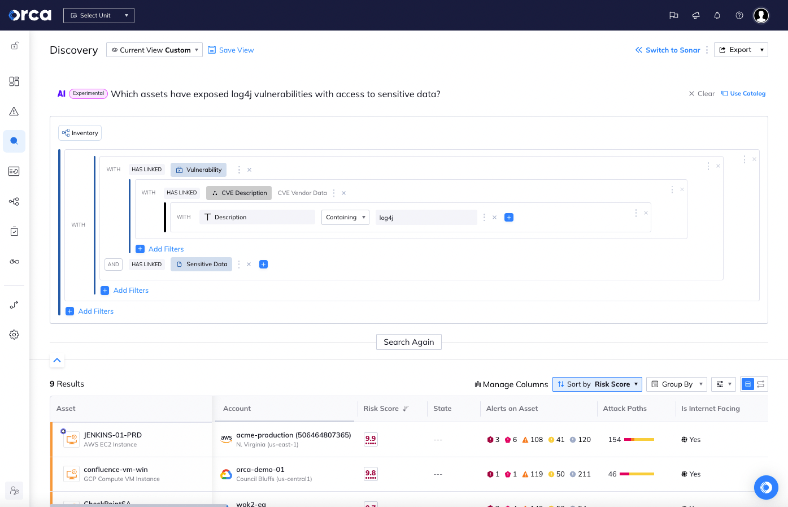Open the Select Unit dropdown
The height and width of the screenshot is (507, 788).
click(98, 15)
